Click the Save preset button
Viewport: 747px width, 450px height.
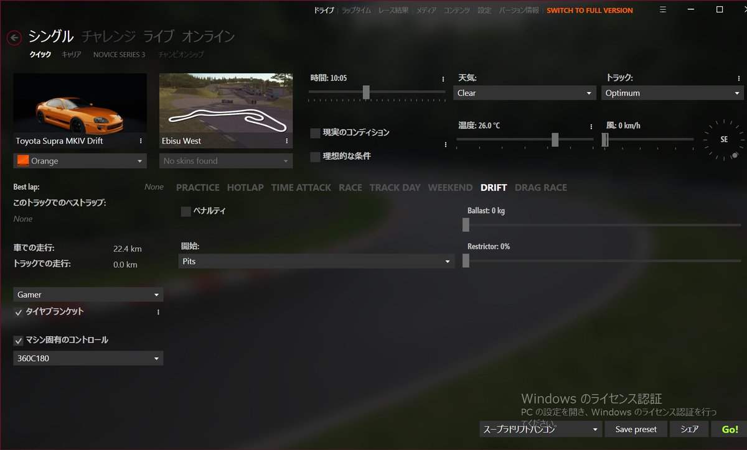[x=636, y=429]
